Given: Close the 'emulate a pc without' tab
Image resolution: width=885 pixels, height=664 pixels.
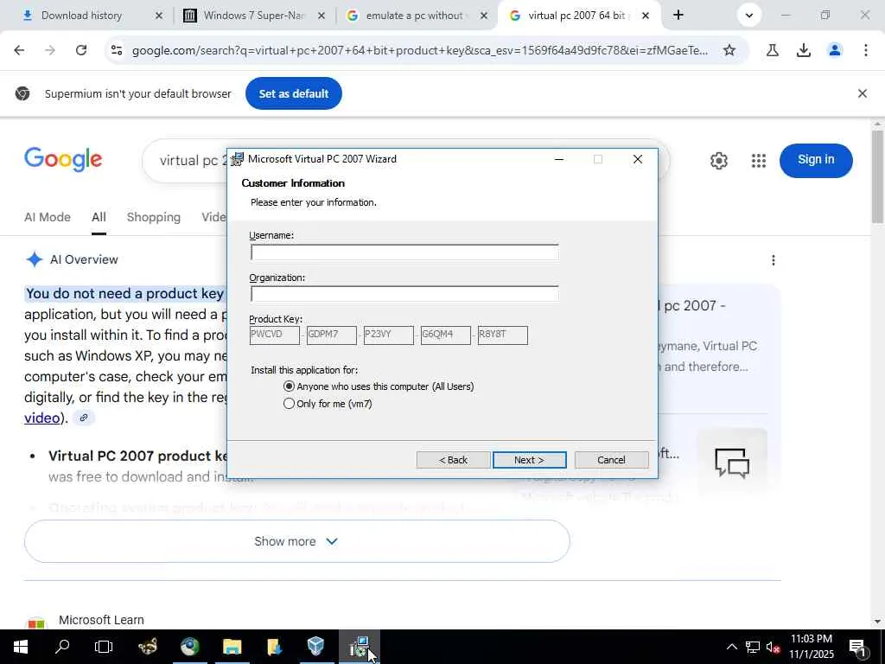Looking at the screenshot, I should point(484,16).
